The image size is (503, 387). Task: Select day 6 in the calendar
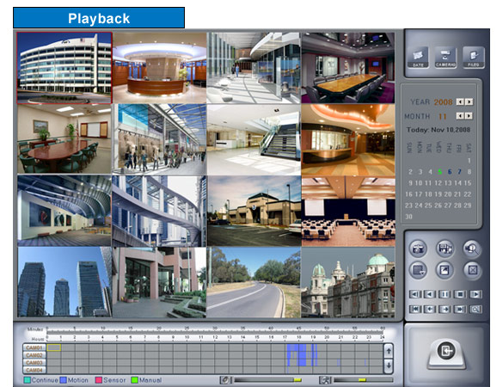(450, 172)
